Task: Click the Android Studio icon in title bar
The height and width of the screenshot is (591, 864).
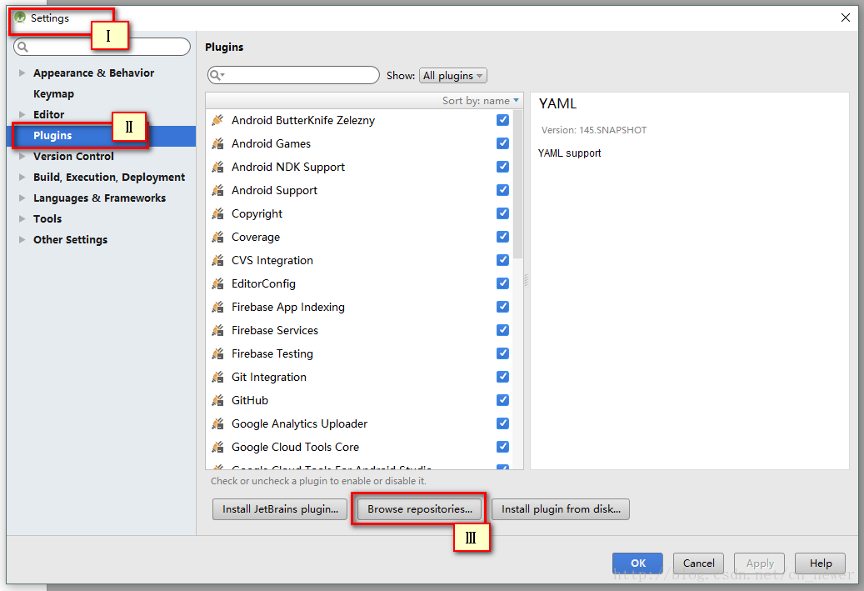Action: point(20,18)
